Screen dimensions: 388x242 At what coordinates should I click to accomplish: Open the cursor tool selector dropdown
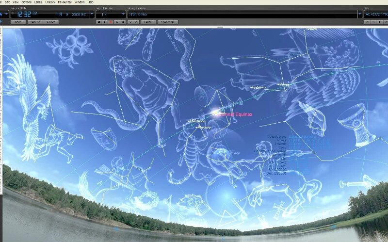pyautogui.click(x=6, y=15)
